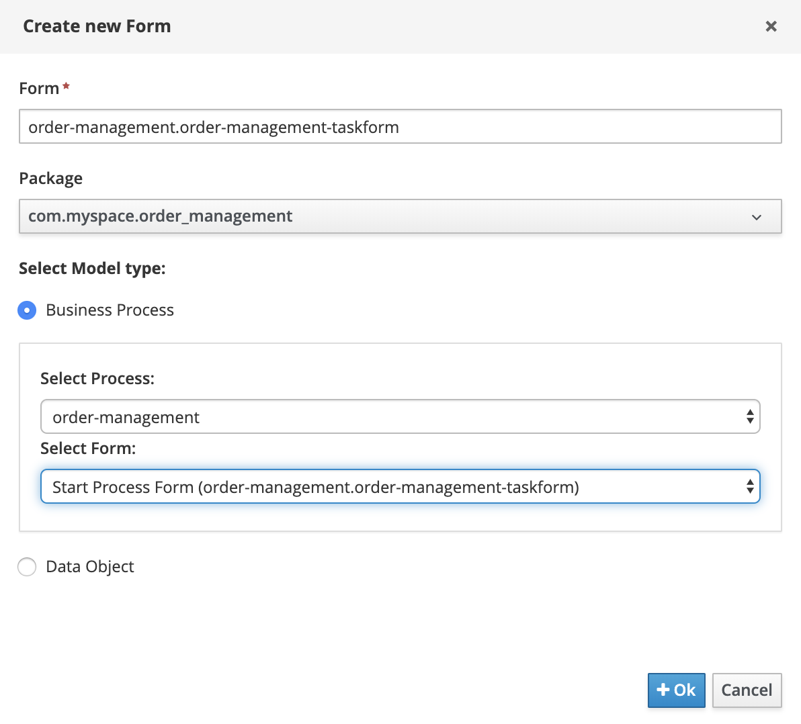Click the Form name input field
This screenshot has height=724, width=801.
(x=400, y=127)
